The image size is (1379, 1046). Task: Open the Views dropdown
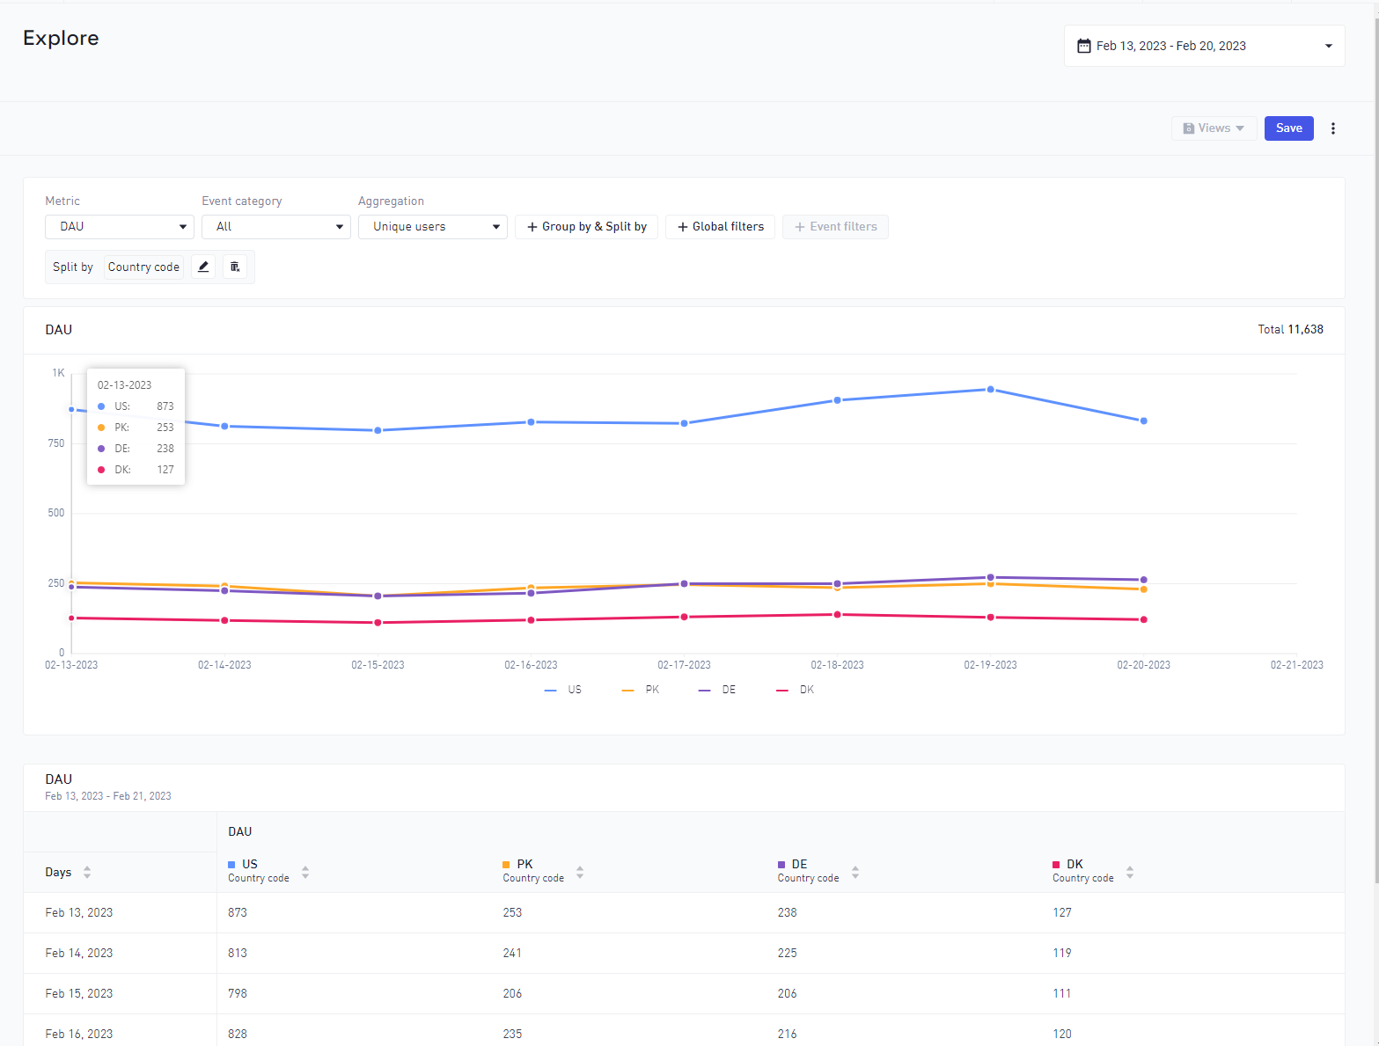[1214, 128]
